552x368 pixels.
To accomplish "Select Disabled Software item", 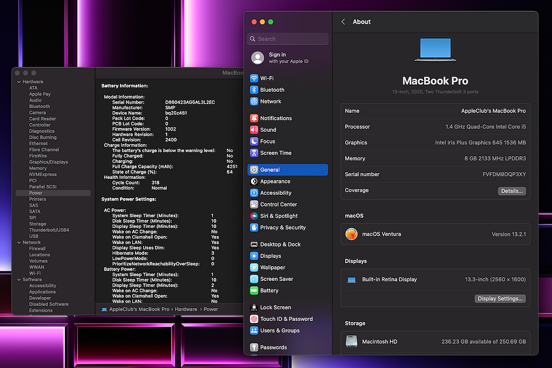I will point(48,304).
